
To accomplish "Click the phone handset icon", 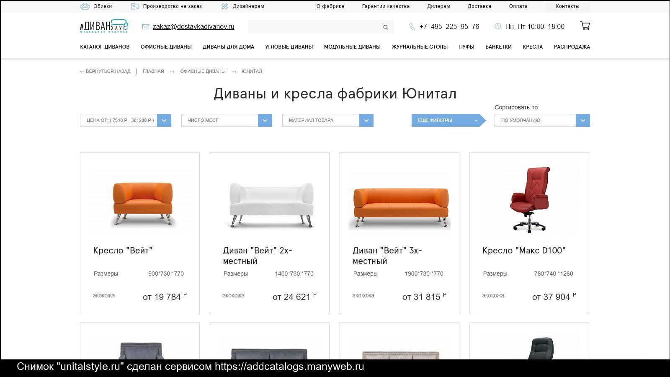I will [x=412, y=27].
